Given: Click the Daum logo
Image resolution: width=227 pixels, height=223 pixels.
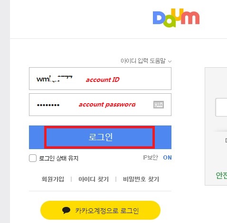Looking at the screenshot, I should 176,18.
